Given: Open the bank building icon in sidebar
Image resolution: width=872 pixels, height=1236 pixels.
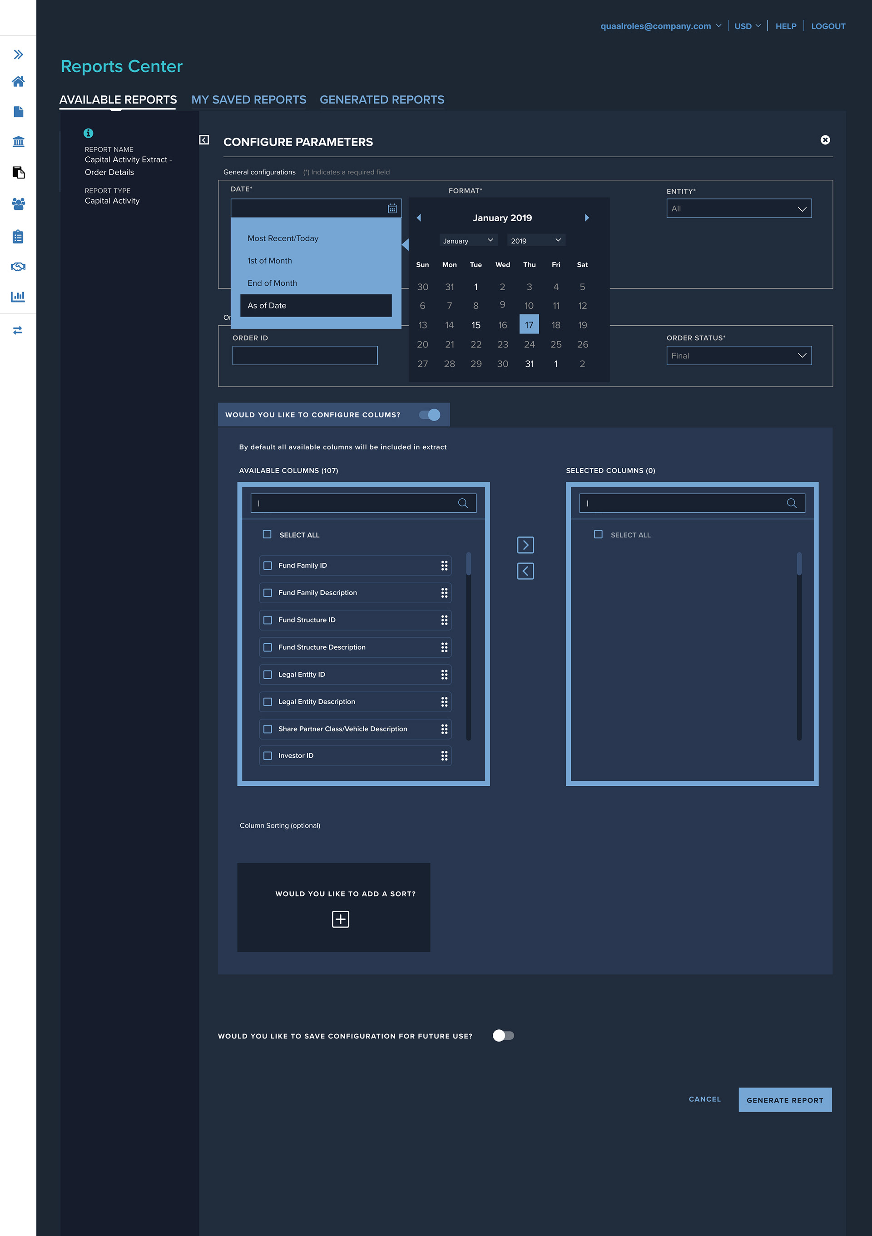Looking at the screenshot, I should pyautogui.click(x=18, y=142).
